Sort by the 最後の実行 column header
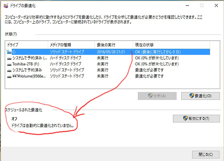 [114, 45]
